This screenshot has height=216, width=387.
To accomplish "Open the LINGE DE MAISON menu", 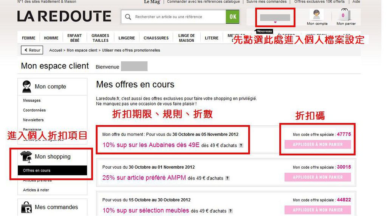I will click(187, 38).
